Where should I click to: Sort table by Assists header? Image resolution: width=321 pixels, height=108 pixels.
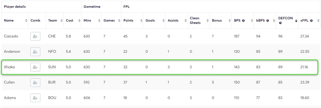pyautogui.click(x=173, y=20)
